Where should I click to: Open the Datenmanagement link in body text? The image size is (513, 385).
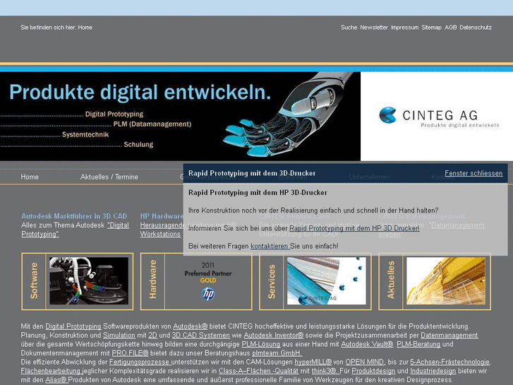tap(449, 335)
